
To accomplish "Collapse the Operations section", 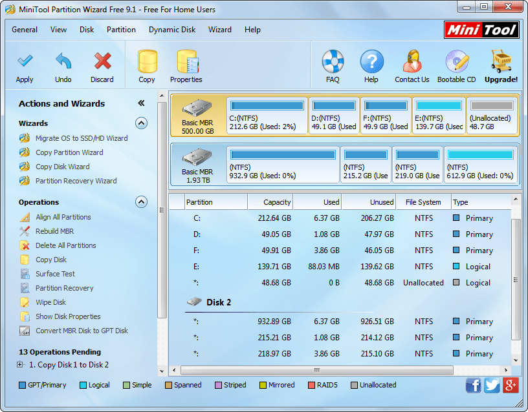I will (142, 202).
